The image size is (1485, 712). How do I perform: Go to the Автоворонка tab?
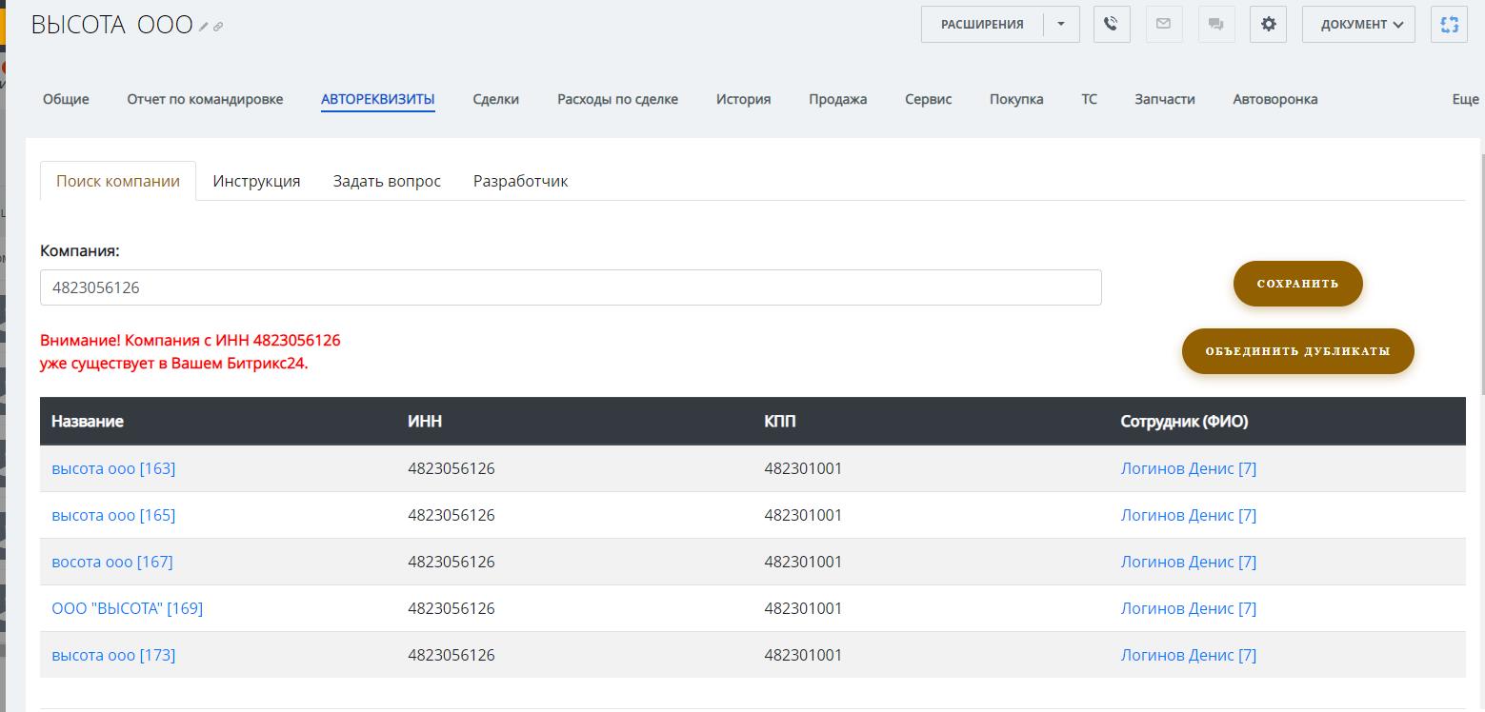coord(1274,99)
